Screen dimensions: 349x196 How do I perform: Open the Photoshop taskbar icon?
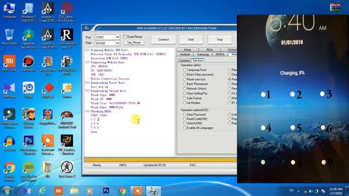[x=106, y=191]
